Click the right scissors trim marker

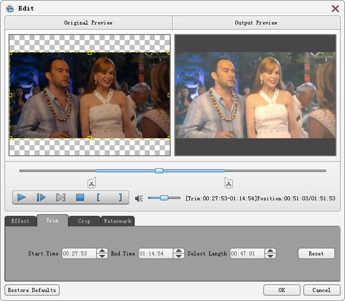click(229, 183)
